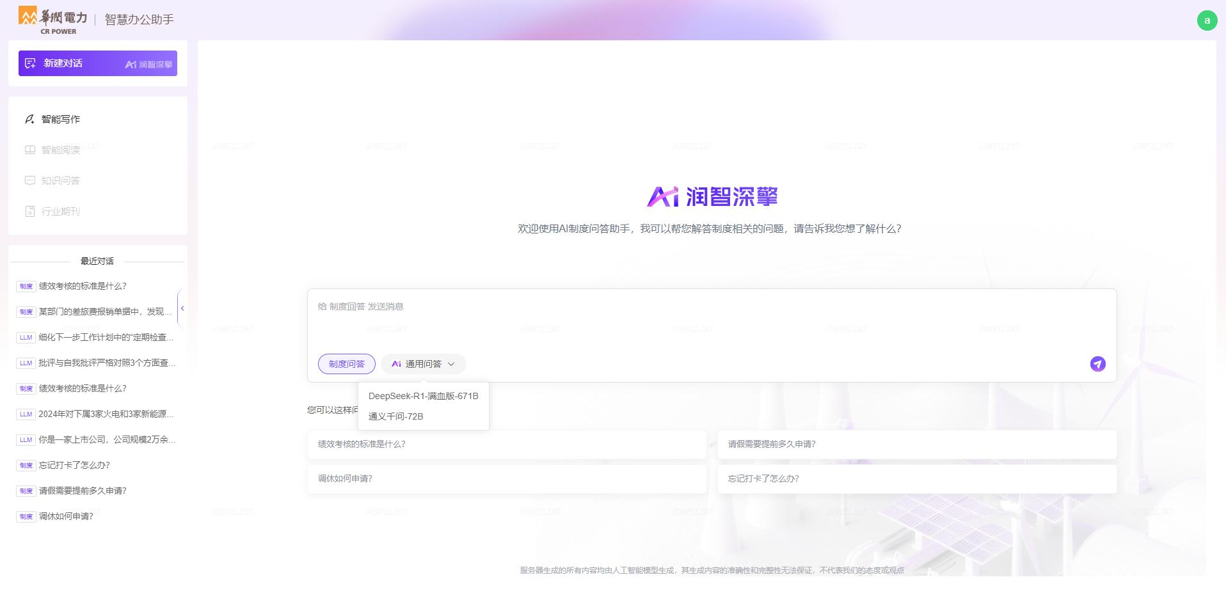Click the chevron next to 通用问答
Screen dimensions: 1226x591
[x=451, y=364]
